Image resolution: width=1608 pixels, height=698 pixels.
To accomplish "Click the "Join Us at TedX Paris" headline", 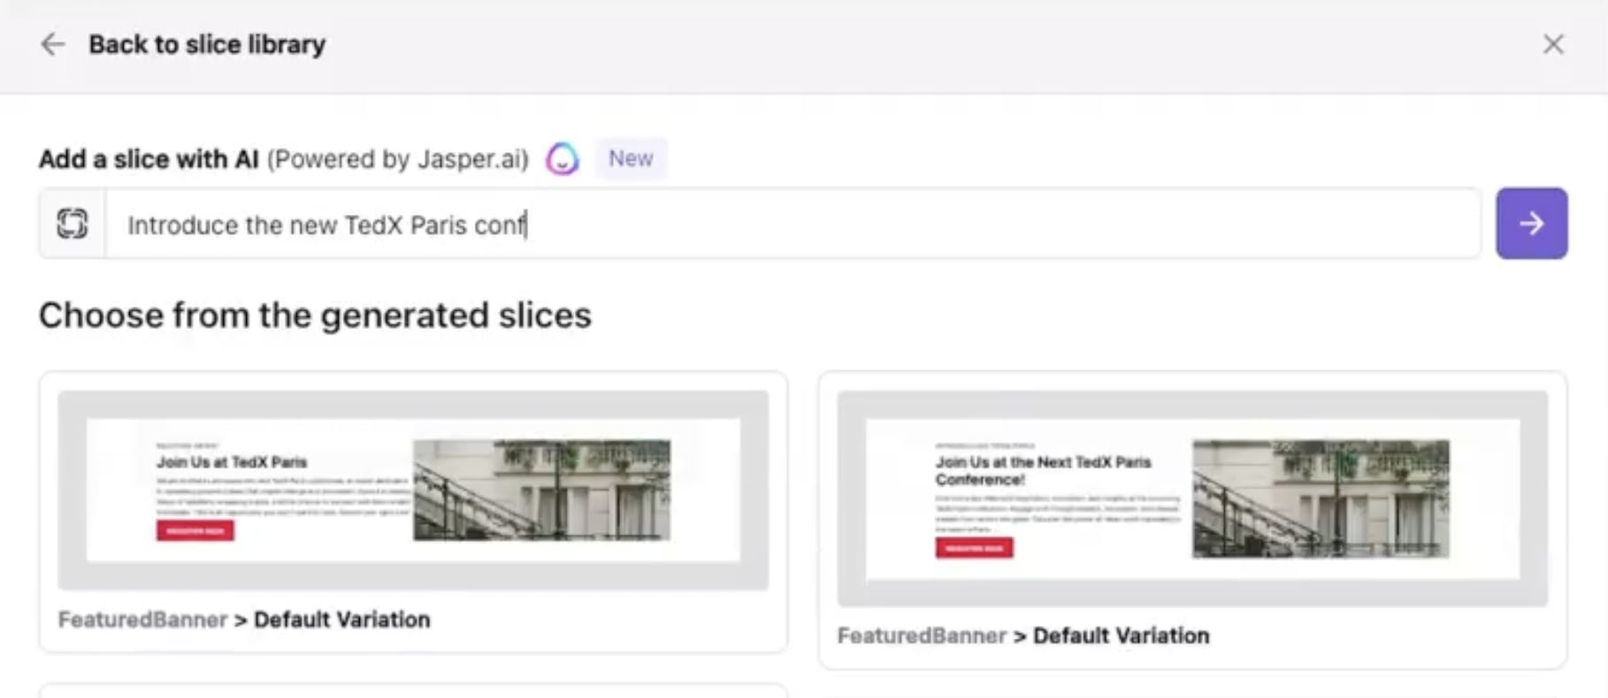I will (x=232, y=462).
